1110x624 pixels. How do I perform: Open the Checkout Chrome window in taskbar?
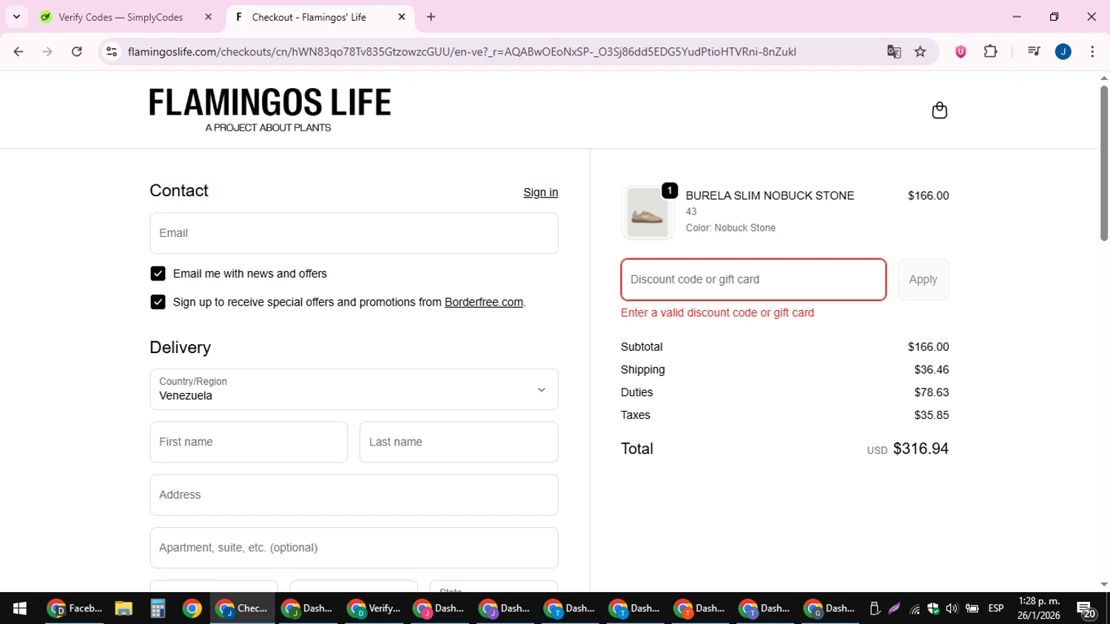click(x=242, y=608)
